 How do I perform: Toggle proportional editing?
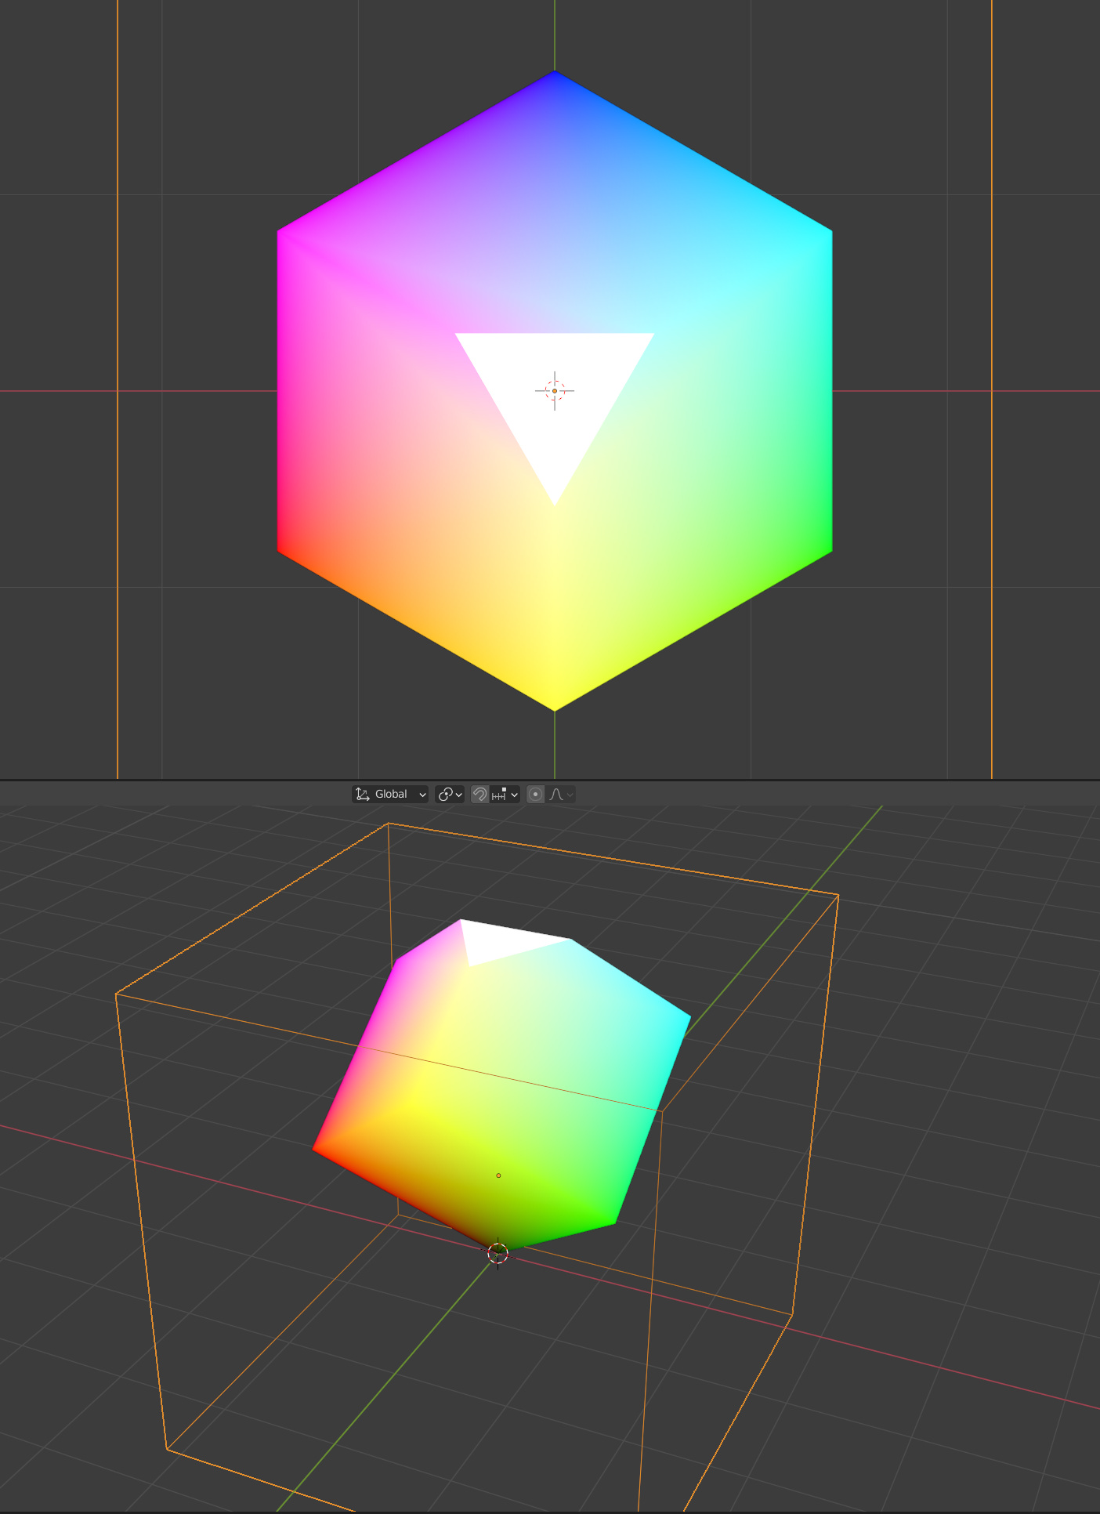535,795
